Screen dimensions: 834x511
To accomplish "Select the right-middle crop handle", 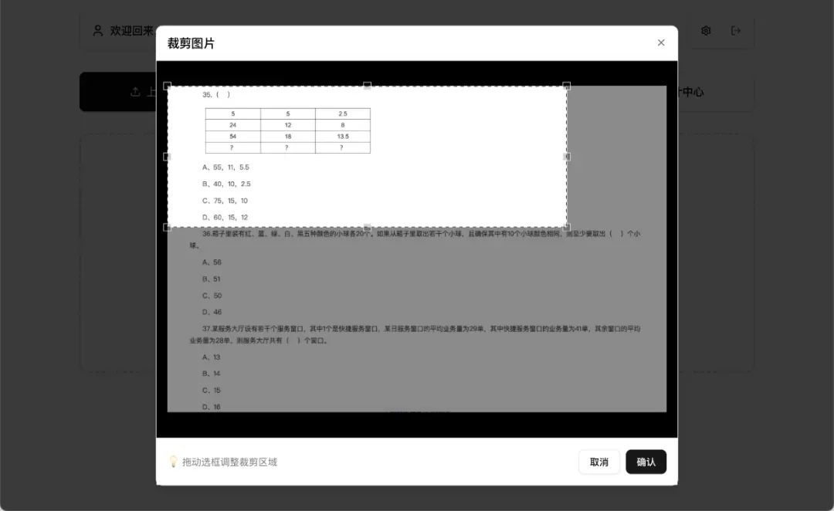I will tap(567, 157).
